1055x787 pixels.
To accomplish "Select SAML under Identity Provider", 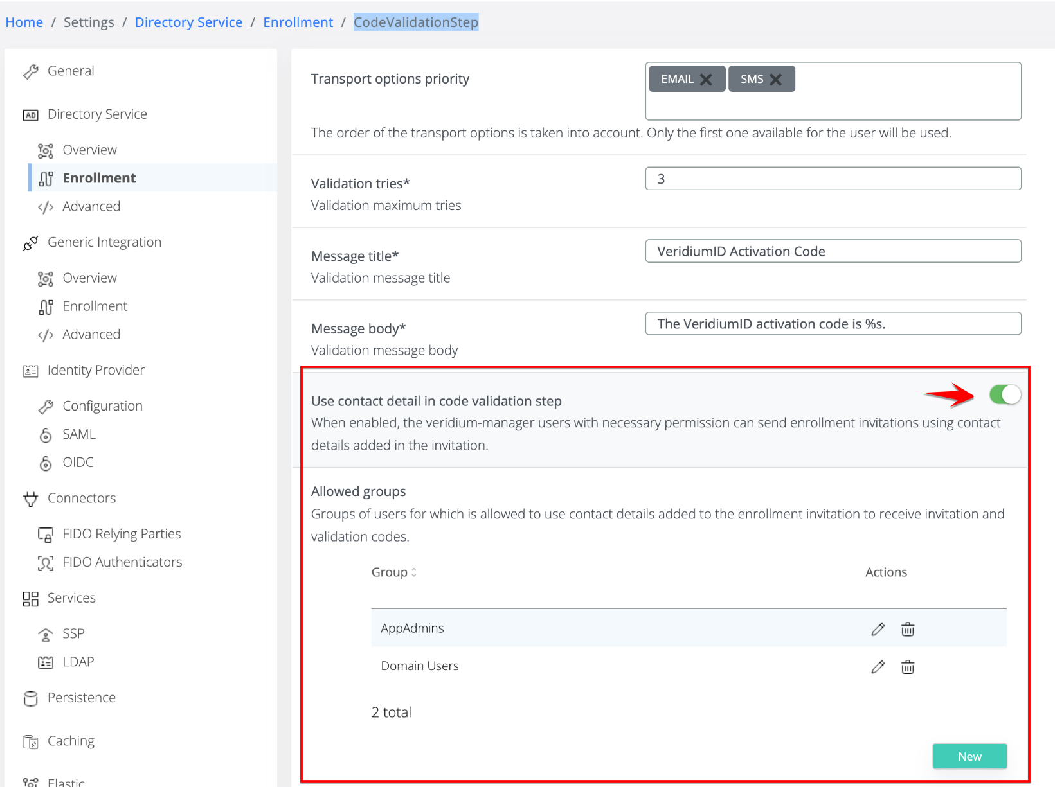I will pyautogui.click(x=79, y=434).
